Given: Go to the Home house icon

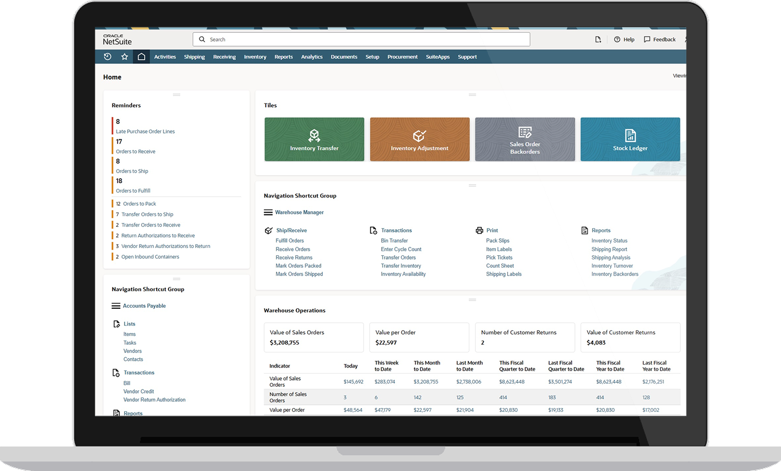Looking at the screenshot, I should point(141,57).
